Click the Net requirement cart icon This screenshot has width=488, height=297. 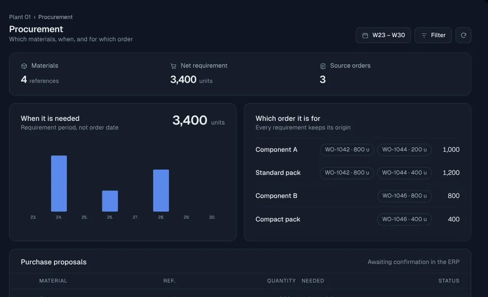pos(173,66)
